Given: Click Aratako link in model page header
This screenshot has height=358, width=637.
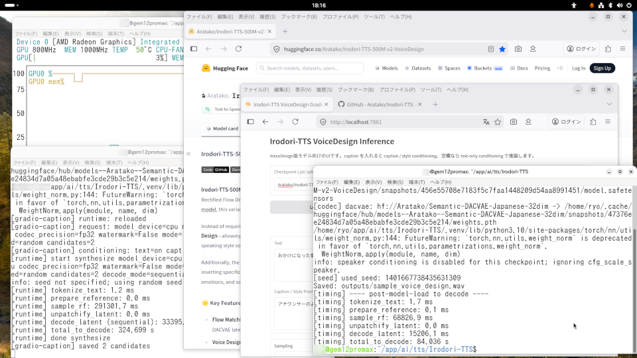Looking at the screenshot, I should [218, 95].
